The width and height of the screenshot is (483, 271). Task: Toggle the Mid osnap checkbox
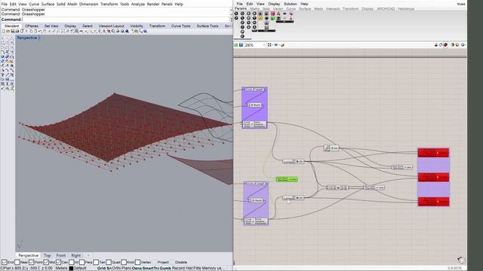click(x=46, y=262)
